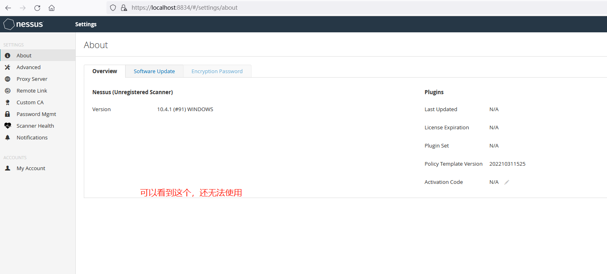Edit the Activation Code with pencil icon
The width and height of the screenshot is (607, 274).
[507, 182]
